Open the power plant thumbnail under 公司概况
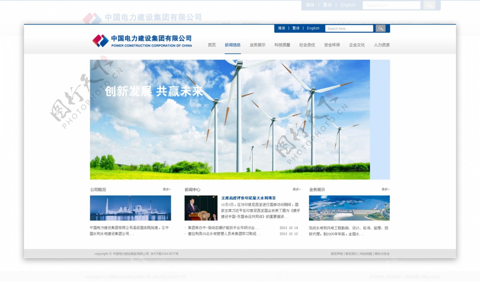The image size is (480, 282). (x=130, y=208)
